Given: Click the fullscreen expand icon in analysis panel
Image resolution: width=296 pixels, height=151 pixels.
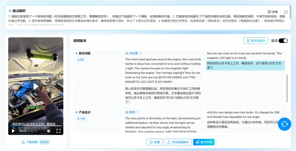Looking at the screenshot, I should [x=286, y=12].
